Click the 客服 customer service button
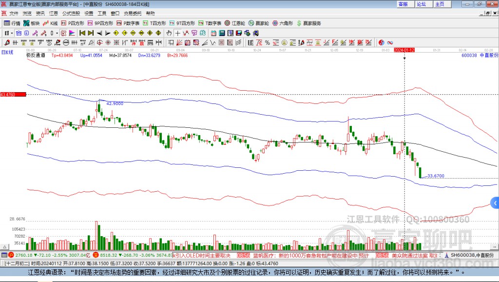 (403, 4)
